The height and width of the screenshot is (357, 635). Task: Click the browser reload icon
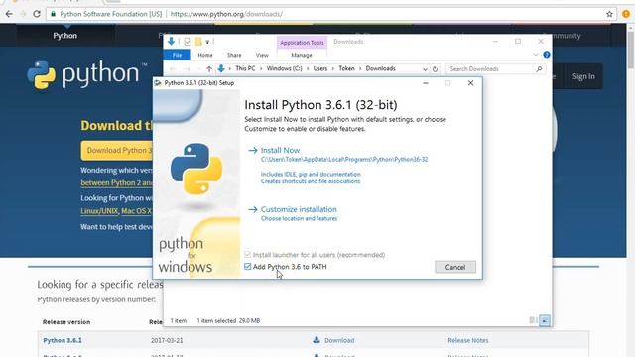tap(37, 14)
